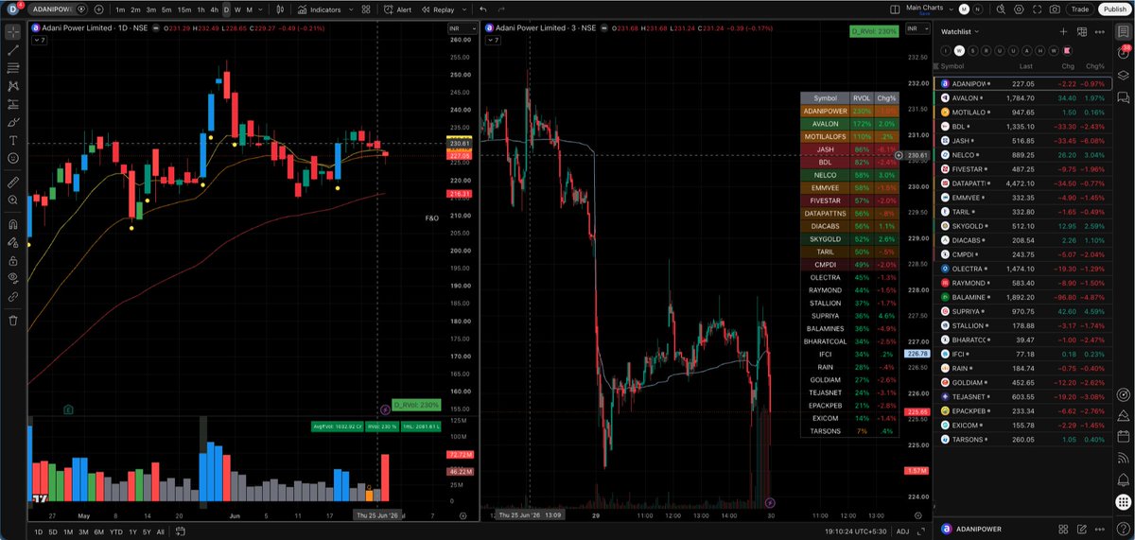Viewport: 1135px width, 540px height.
Task: Toggle lock all drawing tools
Action: [13, 260]
